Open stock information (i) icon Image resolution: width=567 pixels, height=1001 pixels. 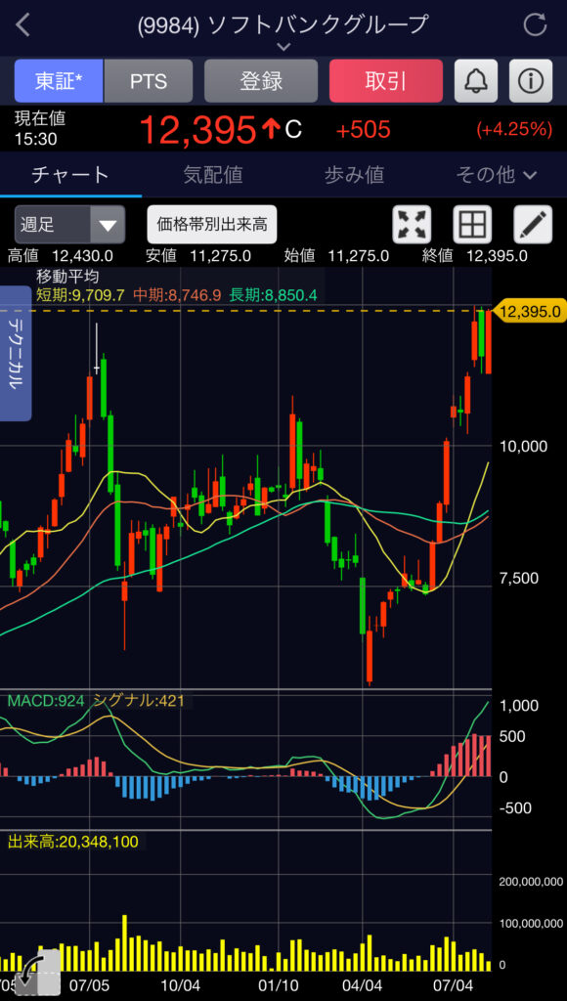(x=531, y=80)
